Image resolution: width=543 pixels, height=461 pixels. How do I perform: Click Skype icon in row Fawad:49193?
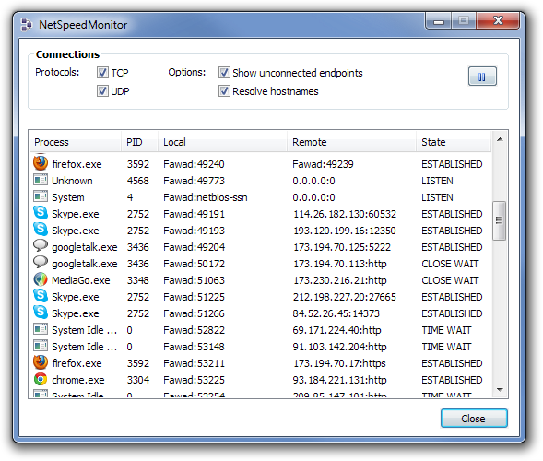(41, 230)
